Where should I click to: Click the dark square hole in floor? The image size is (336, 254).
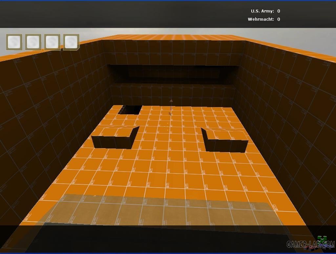(x=131, y=110)
